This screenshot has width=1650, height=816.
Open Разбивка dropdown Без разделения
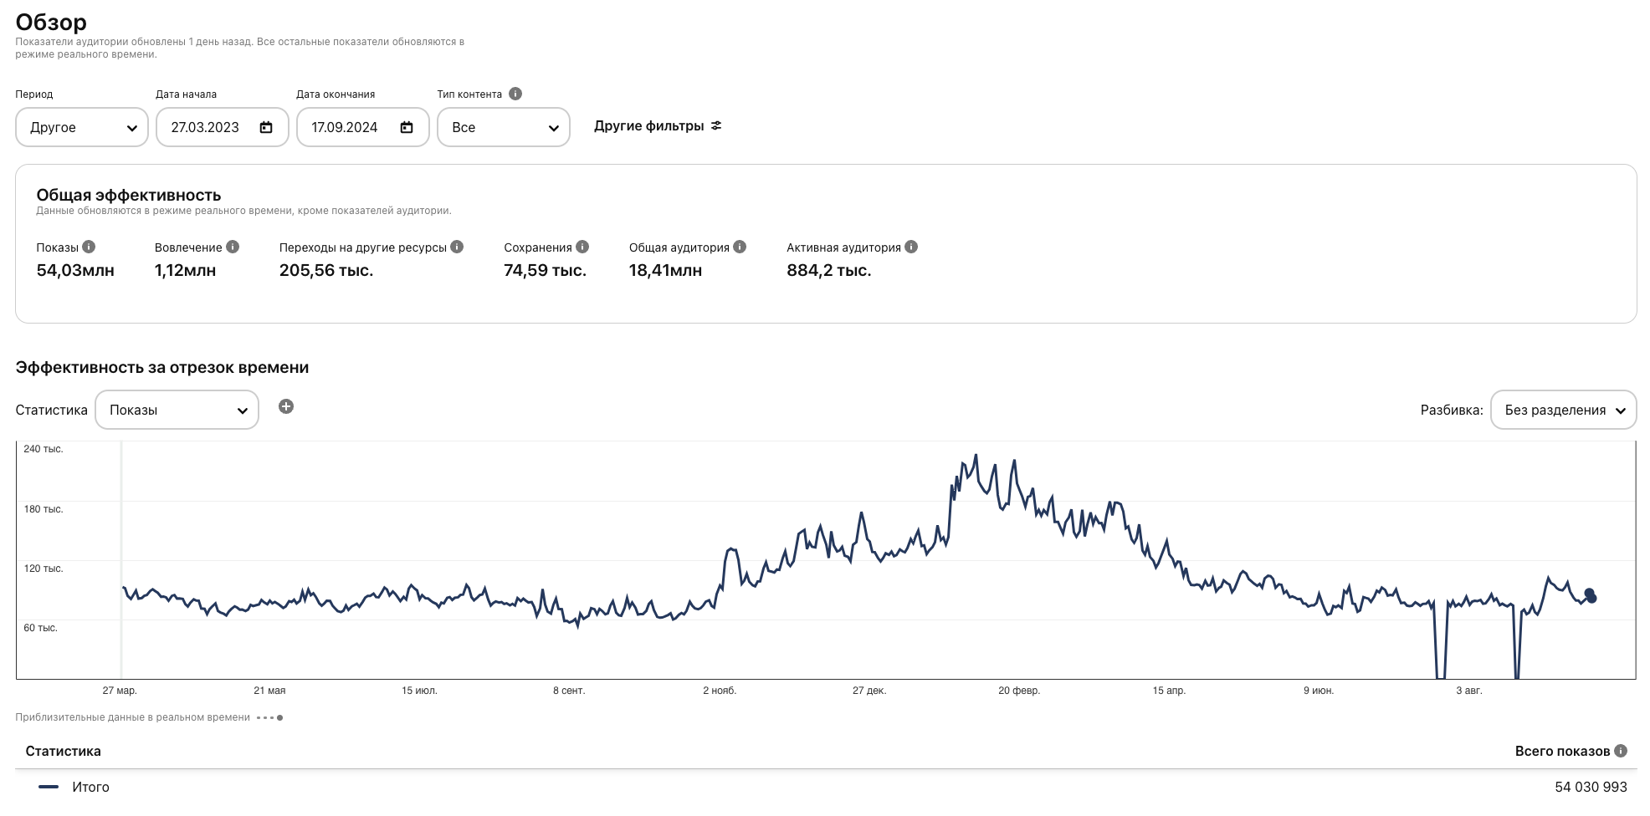pyautogui.click(x=1563, y=410)
